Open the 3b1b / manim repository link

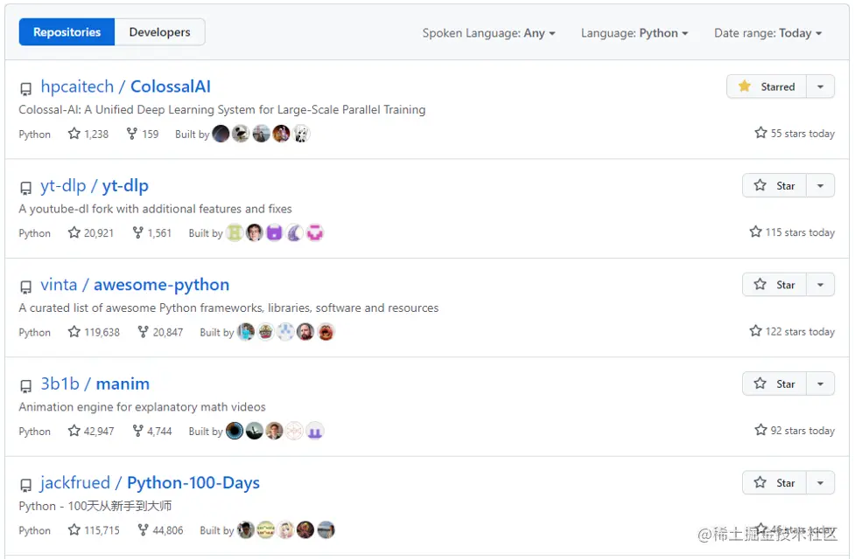coord(95,384)
